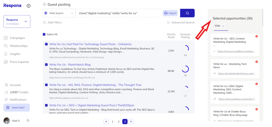
Task: Open The Thought Tree result link
Action: [95, 85]
